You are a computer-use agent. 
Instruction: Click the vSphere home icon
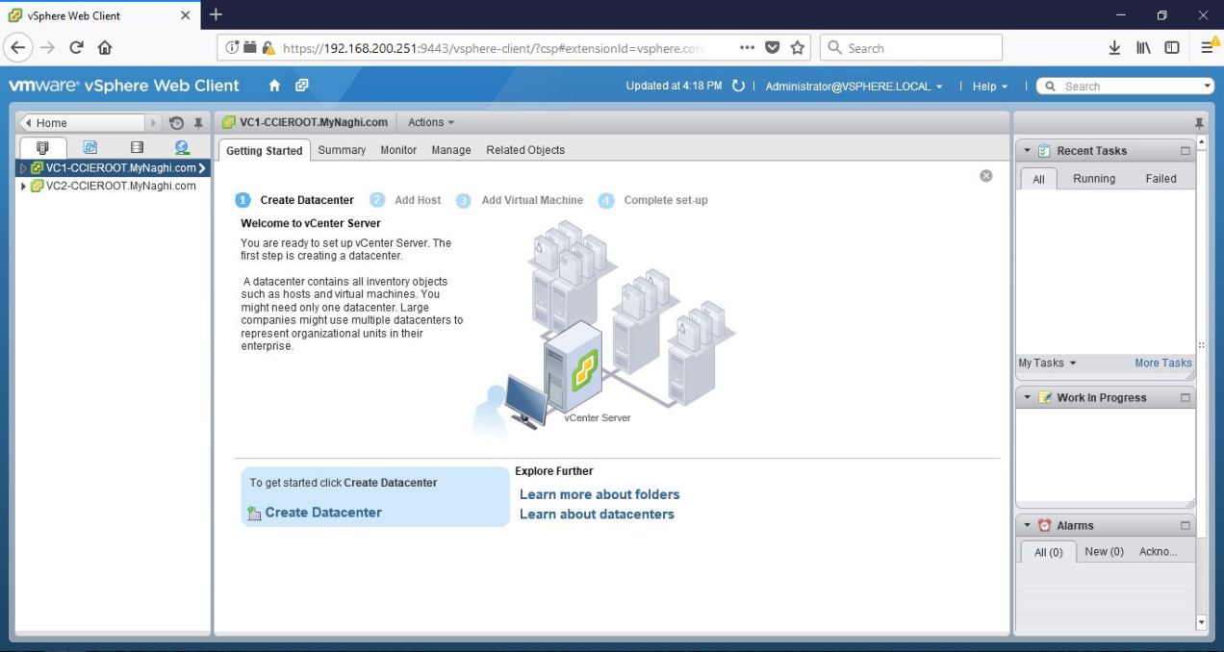point(275,86)
